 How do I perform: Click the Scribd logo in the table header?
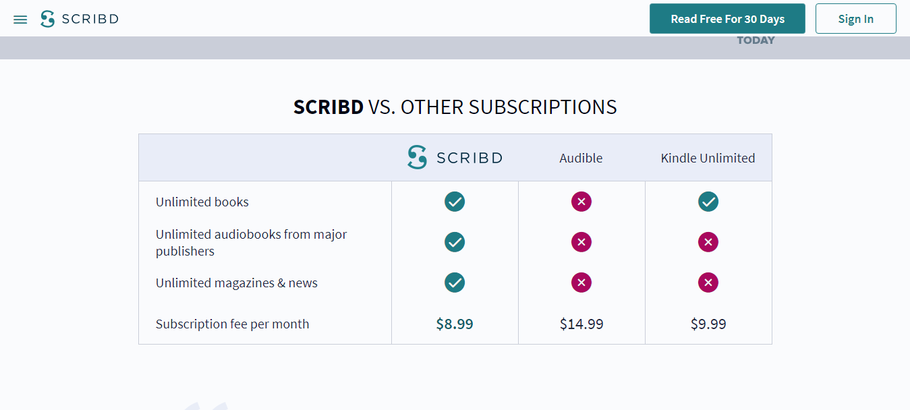click(x=454, y=157)
